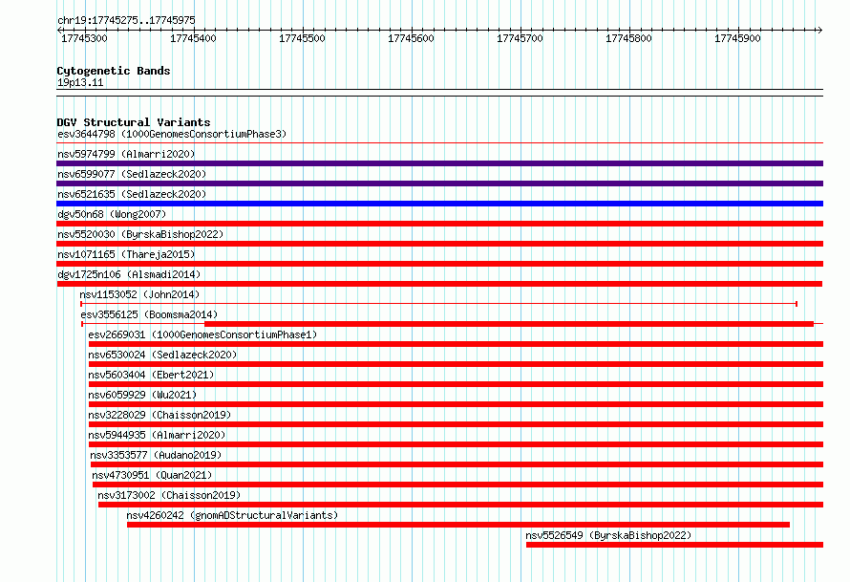Select the dgv50n68 (Wong2007) label
This screenshot has width=850, height=582.
pyautogui.click(x=112, y=214)
